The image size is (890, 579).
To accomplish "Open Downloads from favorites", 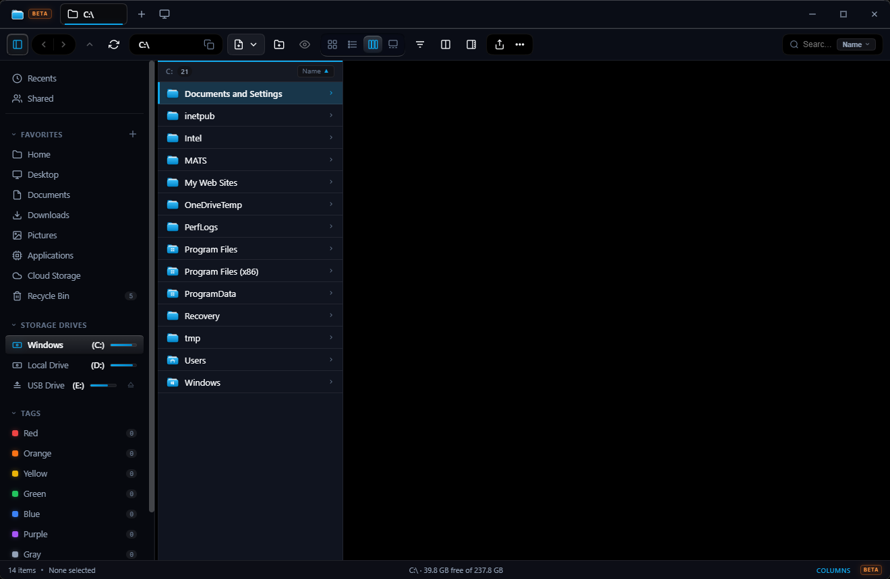I will pyautogui.click(x=74, y=215).
